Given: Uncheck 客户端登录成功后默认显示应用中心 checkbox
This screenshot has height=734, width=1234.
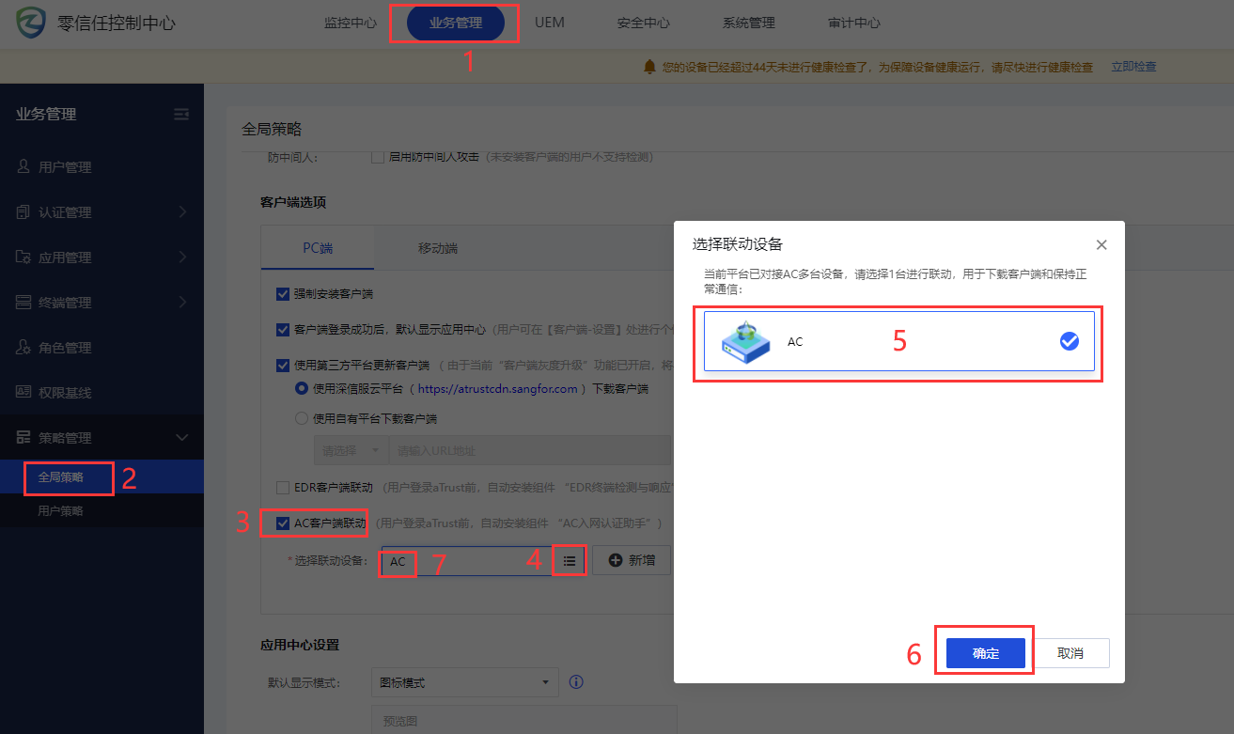Looking at the screenshot, I should [283, 330].
